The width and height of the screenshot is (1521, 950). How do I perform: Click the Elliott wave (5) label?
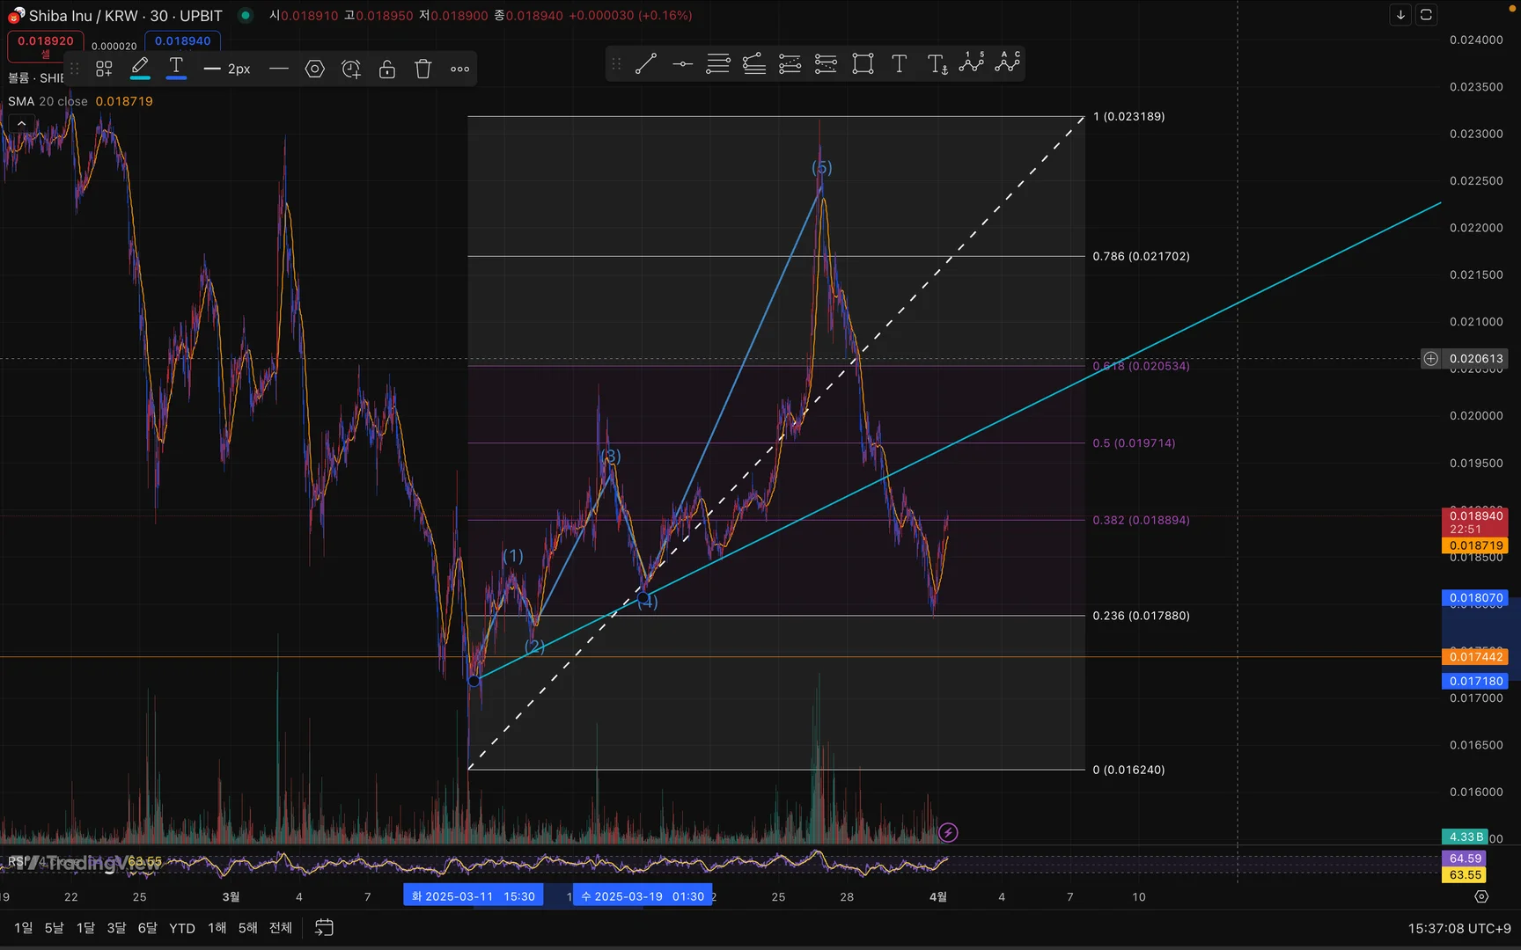pyautogui.click(x=822, y=168)
